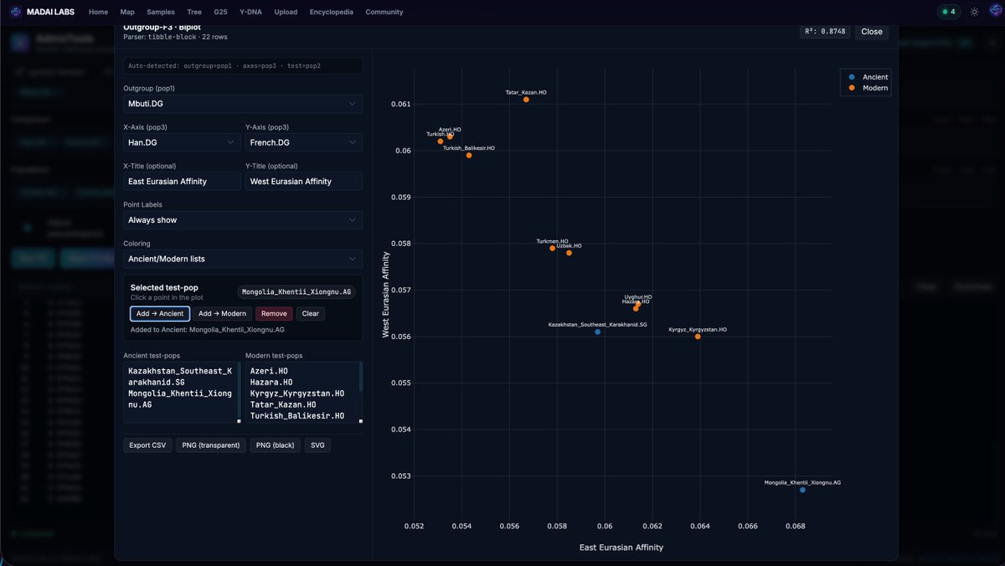Screen dimensions: 1005x566
Task: Click the MADAI LABS logo icon
Action: point(15,12)
